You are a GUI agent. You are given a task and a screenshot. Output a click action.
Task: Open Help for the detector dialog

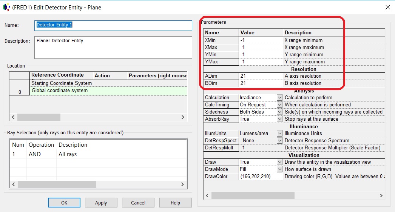pyautogui.click(x=175, y=203)
